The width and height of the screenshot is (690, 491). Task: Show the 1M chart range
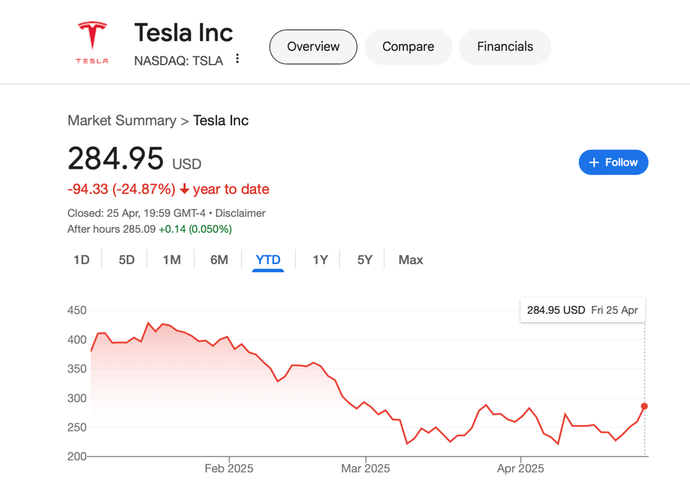[x=171, y=260]
